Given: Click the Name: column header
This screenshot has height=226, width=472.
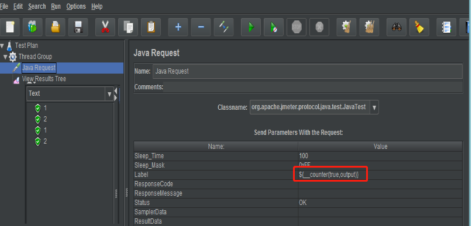Looking at the screenshot, I should coord(216,147).
